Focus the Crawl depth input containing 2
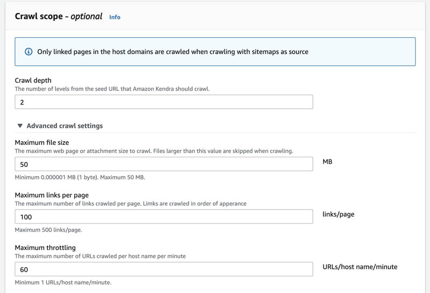This screenshot has height=293, width=430. tap(164, 102)
